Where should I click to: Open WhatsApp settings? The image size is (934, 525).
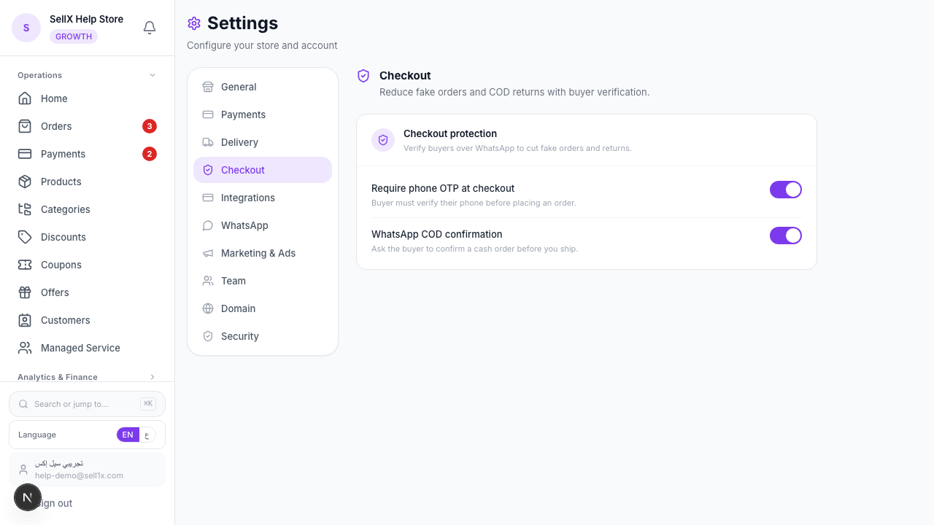pos(263,225)
